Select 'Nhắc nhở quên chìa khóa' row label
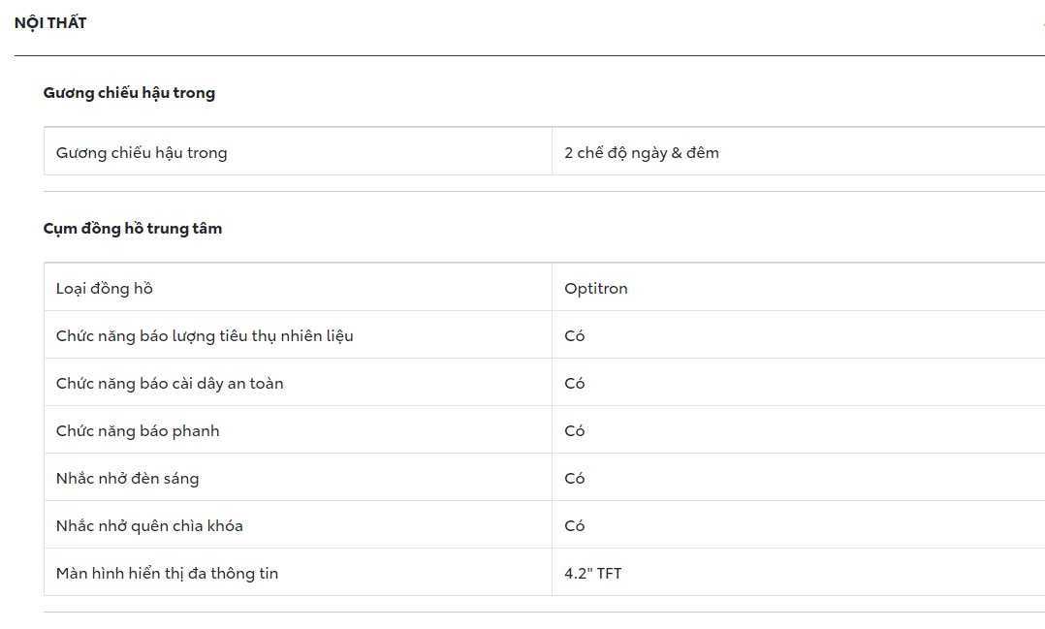 click(x=149, y=526)
